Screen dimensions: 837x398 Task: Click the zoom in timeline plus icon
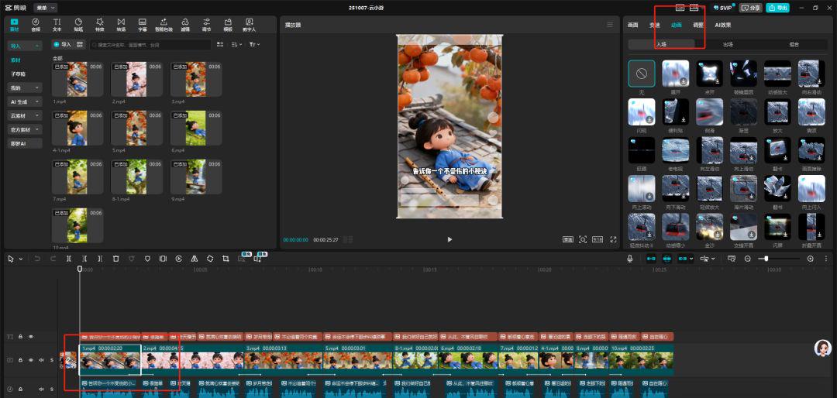click(x=811, y=259)
